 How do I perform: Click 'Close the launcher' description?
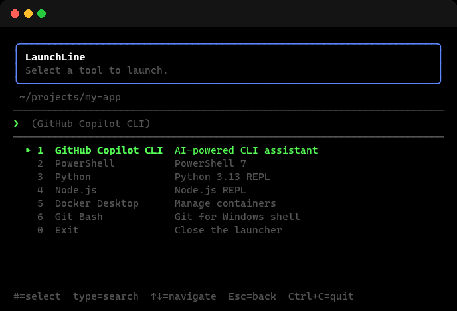[228, 230]
